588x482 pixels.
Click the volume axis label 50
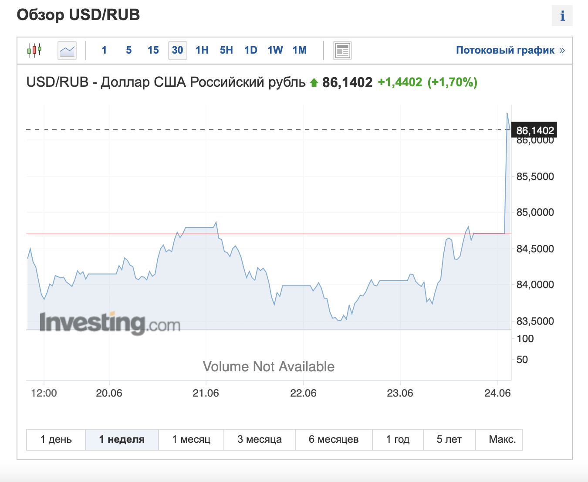click(x=522, y=360)
